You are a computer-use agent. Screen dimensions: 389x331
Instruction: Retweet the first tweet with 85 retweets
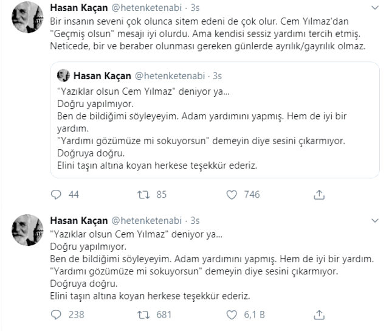[142, 195]
